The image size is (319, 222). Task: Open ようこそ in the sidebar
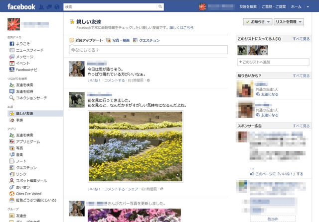pyautogui.click(x=22, y=44)
